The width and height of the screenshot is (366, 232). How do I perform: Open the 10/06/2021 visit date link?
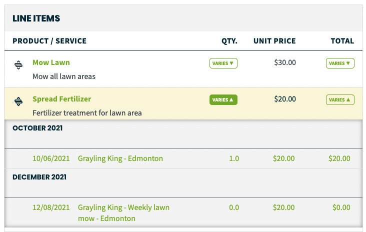pyautogui.click(x=51, y=158)
